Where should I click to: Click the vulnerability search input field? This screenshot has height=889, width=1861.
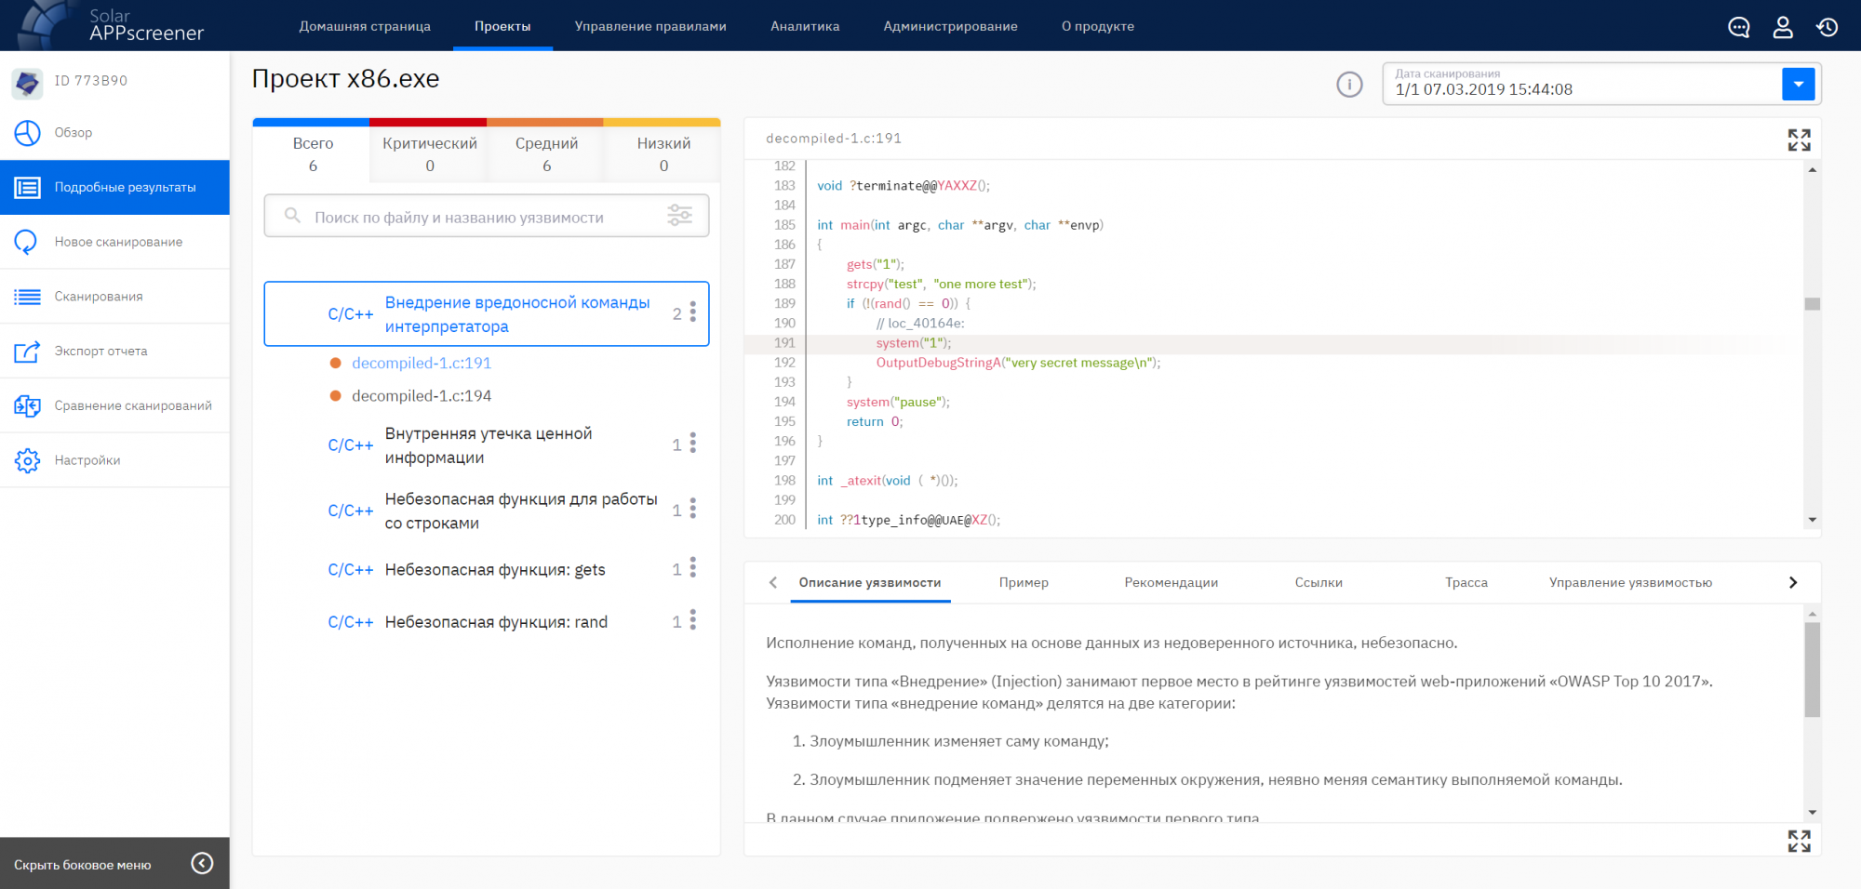tap(487, 216)
